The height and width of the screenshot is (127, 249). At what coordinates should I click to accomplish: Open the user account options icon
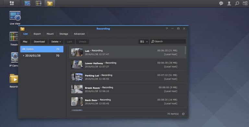[x=229, y=3]
